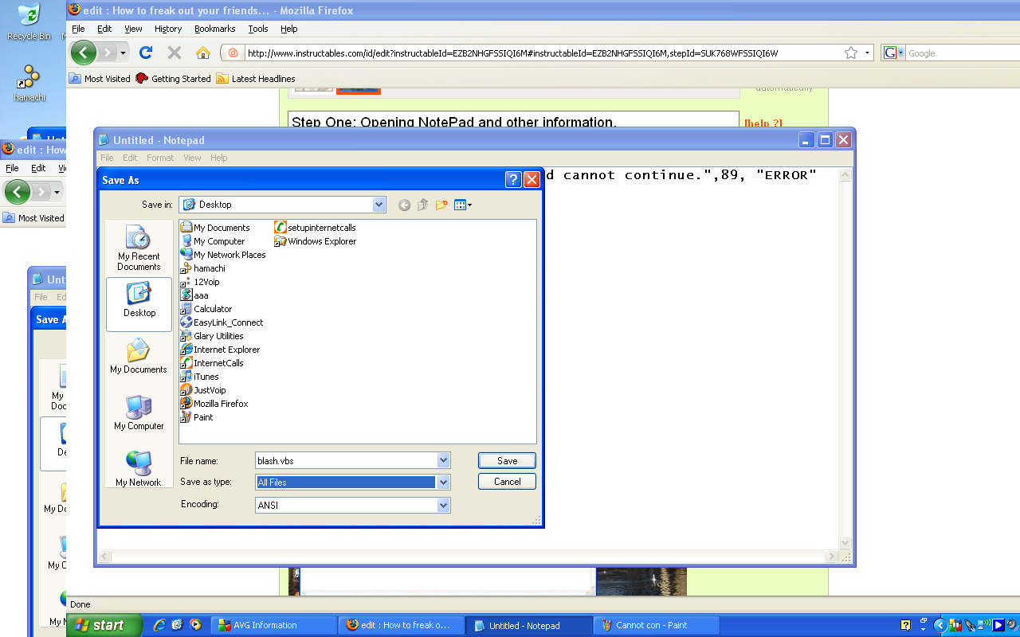Open address bar history dropdown arrow
The image size is (1020, 637).
click(867, 53)
